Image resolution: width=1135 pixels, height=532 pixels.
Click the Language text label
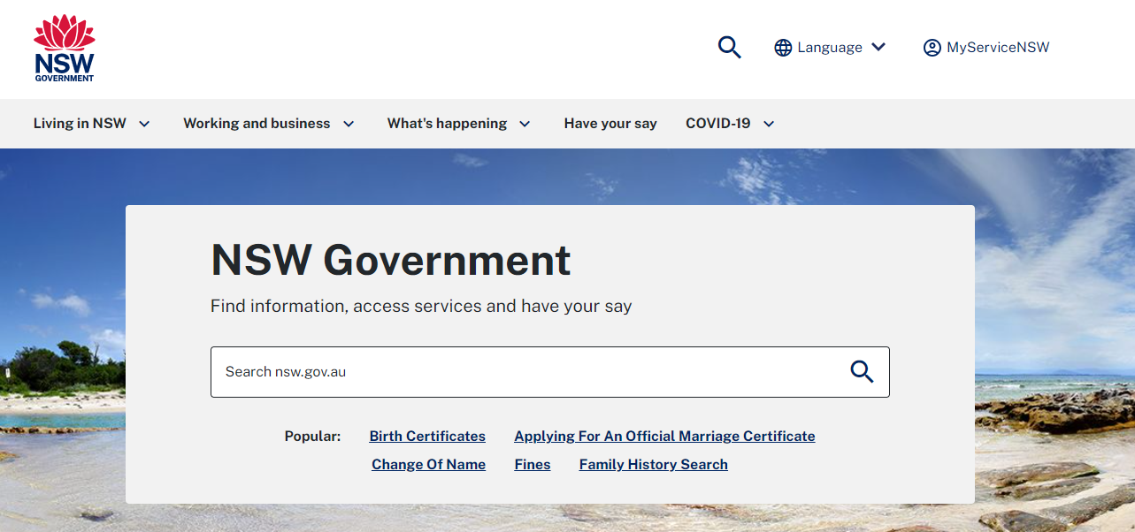click(830, 48)
